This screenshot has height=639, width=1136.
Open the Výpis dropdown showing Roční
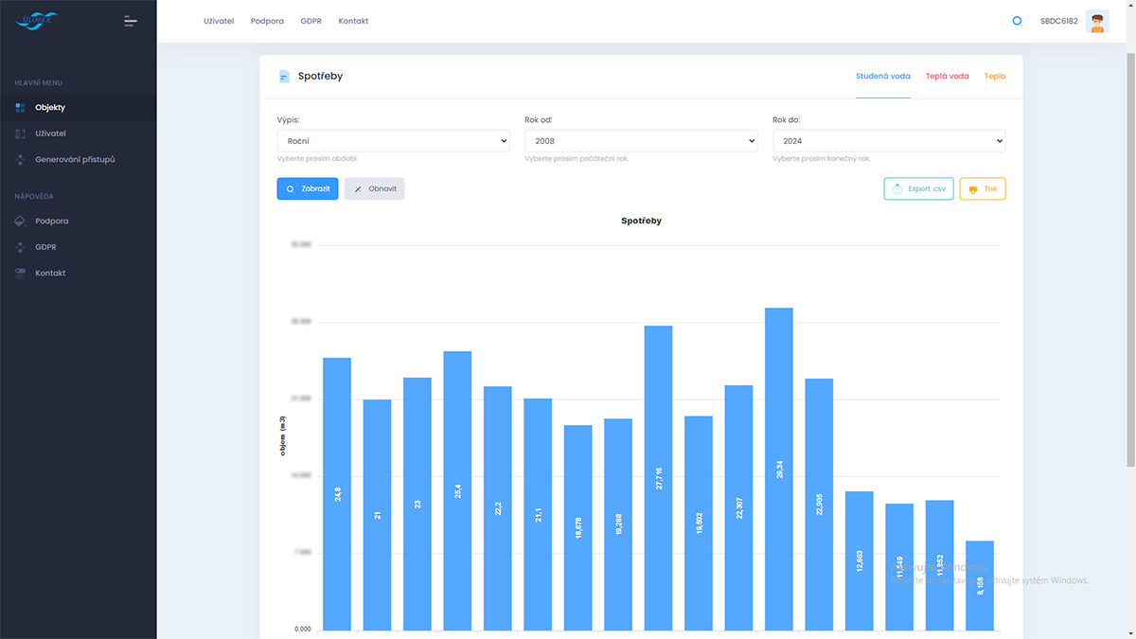tap(394, 141)
